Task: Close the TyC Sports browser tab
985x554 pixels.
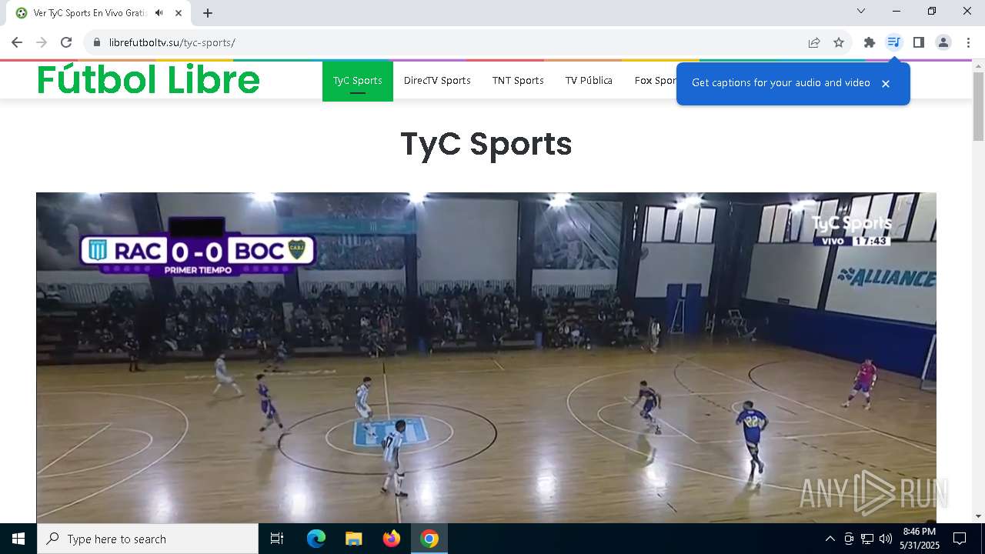Action: pyautogui.click(x=179, y=13)
